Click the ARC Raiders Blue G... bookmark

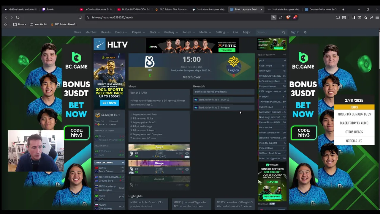pos(64,24)
